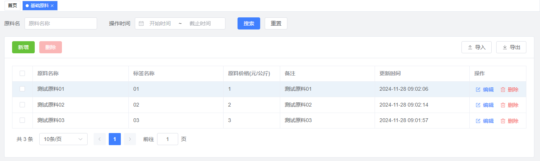This screenshot has height=161, width=540.
Task: Select checkbox for row 测试原料03
Action: coord(22,120)
